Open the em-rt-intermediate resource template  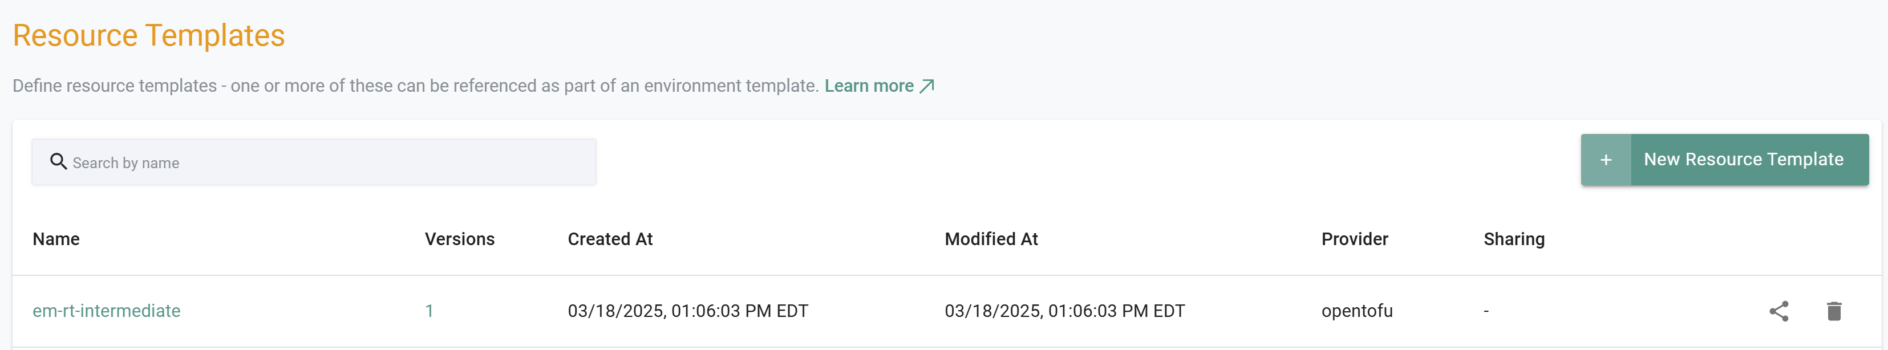pos(106,311)
